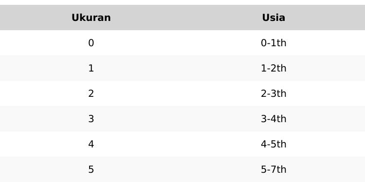365x182 pixels.
Task: Select the 5-7th age cell
Action: click(274, 169)
